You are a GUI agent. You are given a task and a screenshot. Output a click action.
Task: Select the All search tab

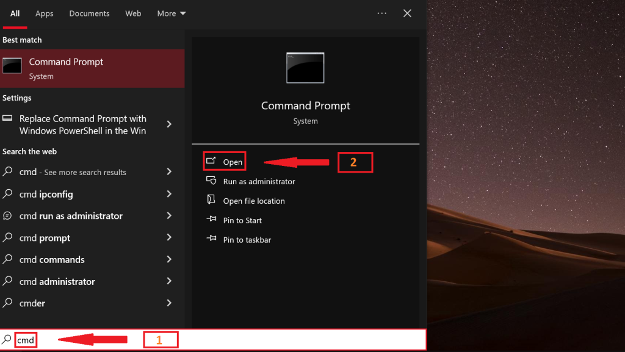click(15, 13)
